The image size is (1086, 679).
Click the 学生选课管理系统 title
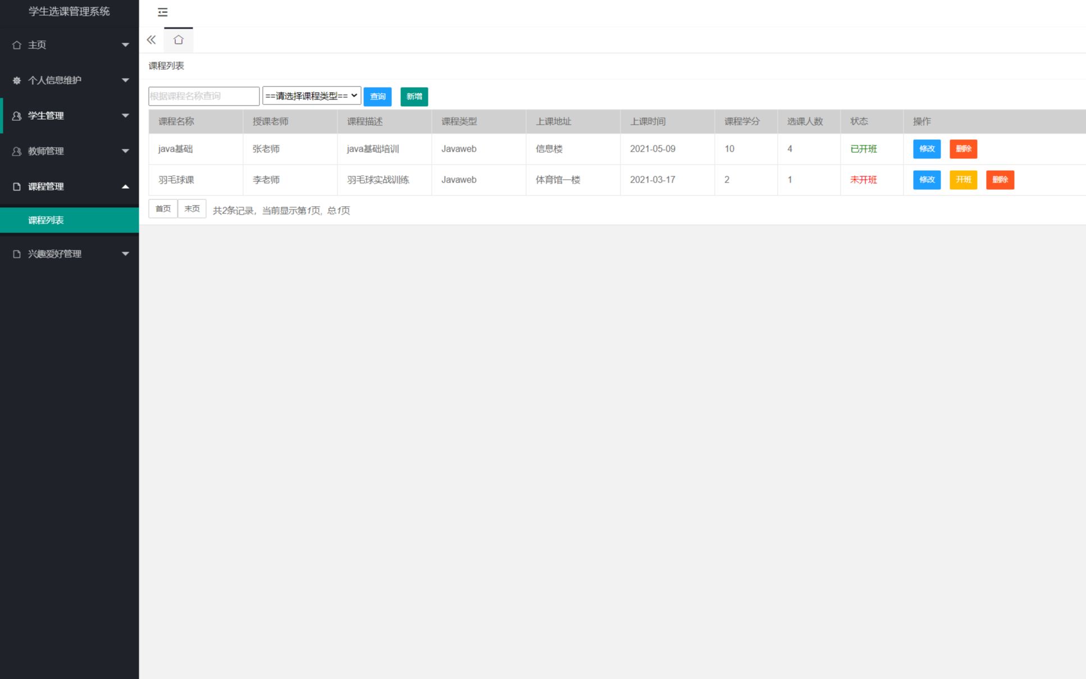tap(69, 11)
